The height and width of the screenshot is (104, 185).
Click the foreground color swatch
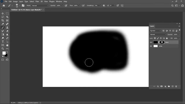pos(4,53)
